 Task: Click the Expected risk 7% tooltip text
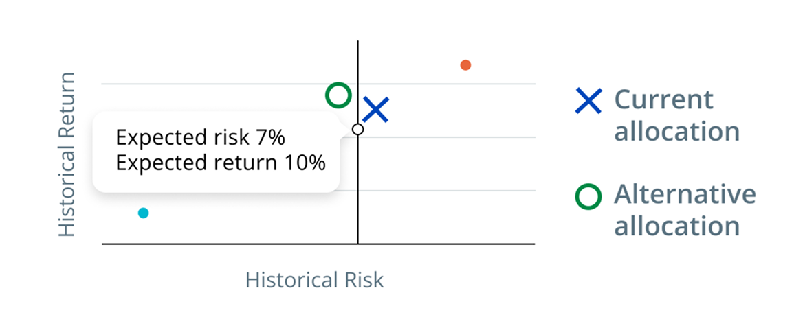[200, 138]
